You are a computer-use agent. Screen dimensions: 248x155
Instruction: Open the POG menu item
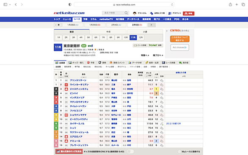(x=176, y=19)
